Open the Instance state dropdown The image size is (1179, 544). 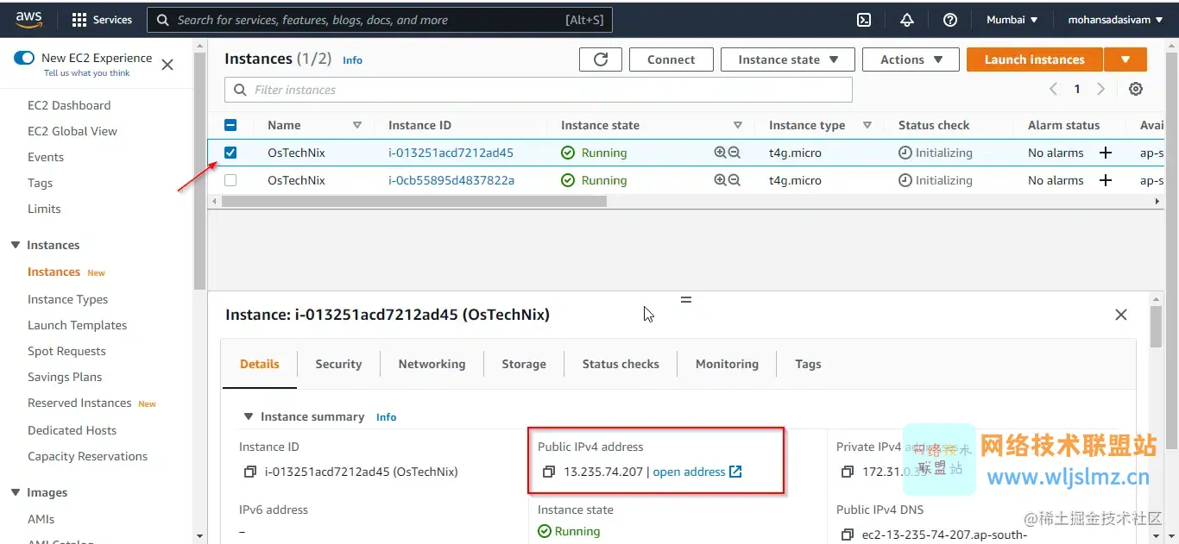(x=788, y=59)
